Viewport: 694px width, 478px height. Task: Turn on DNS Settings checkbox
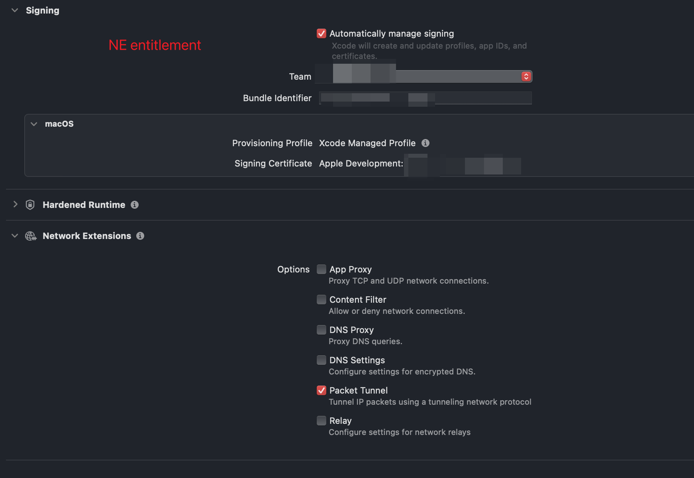[x=322, y=360]
